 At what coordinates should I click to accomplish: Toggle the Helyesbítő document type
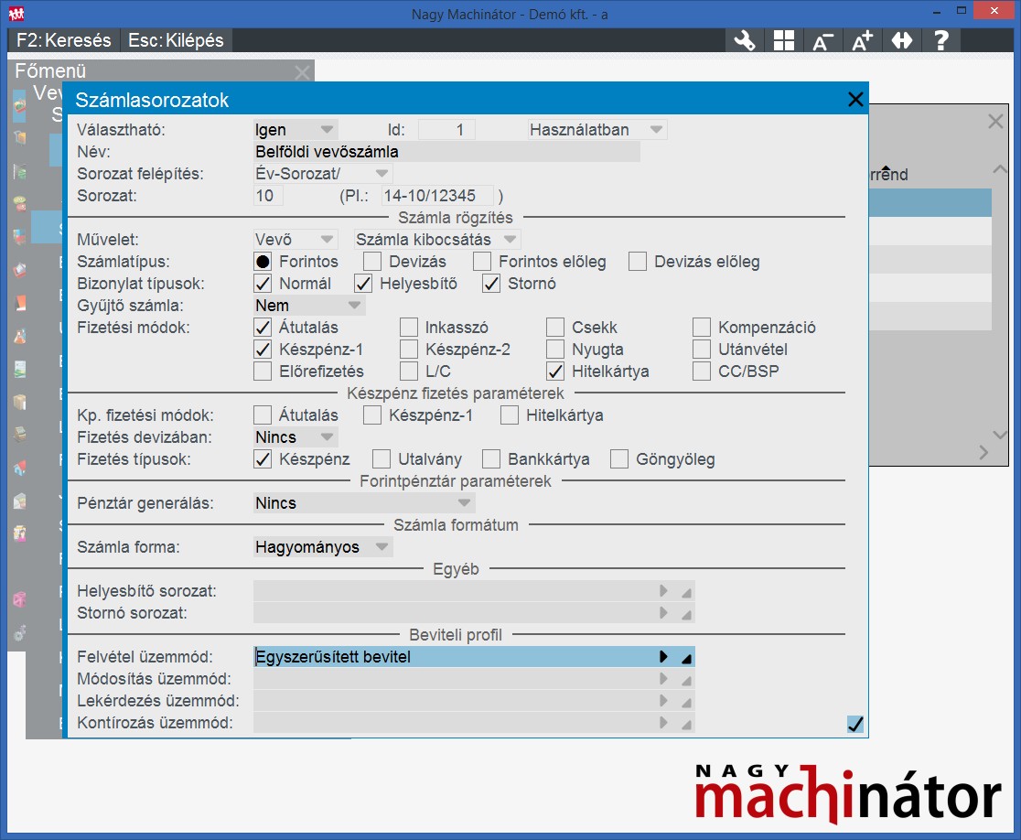[x=362, y=284]
